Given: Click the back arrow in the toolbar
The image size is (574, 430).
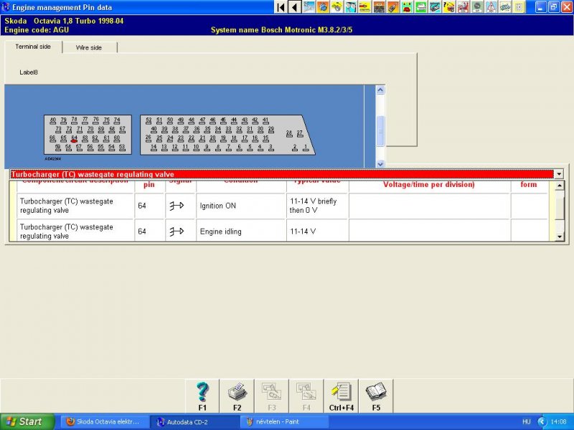Looking at the screenshot, I should (x=295, y=7).
